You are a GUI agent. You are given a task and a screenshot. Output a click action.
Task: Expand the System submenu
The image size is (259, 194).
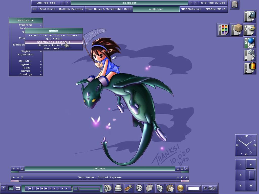(26, 64)
